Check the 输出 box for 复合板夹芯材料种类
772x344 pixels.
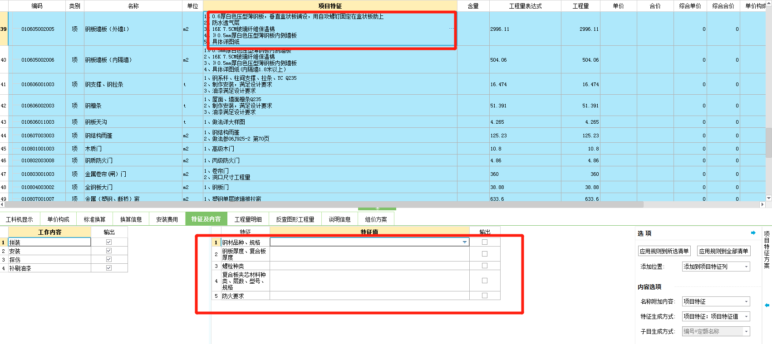tap(485, 281)
